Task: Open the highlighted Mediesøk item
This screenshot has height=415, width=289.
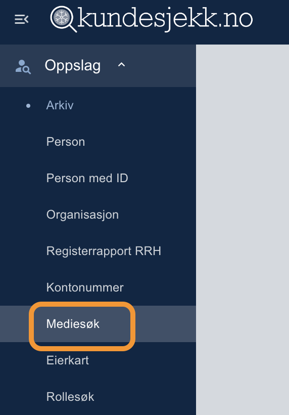Action: point(73,324)
